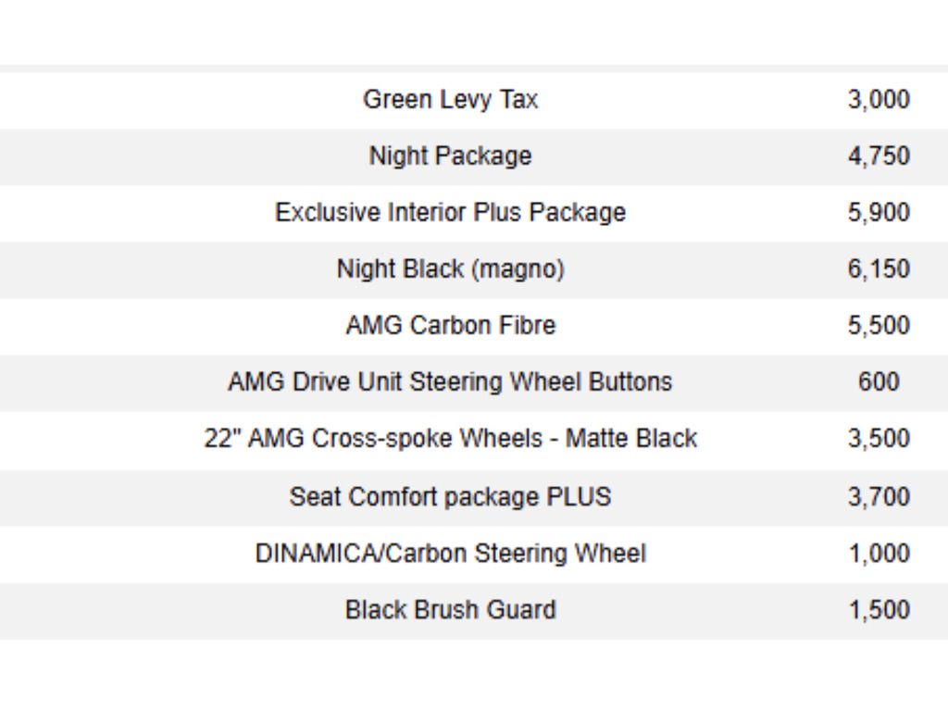
Task: Click the Night Black (magno) option
Action: (x=450, y=269)
